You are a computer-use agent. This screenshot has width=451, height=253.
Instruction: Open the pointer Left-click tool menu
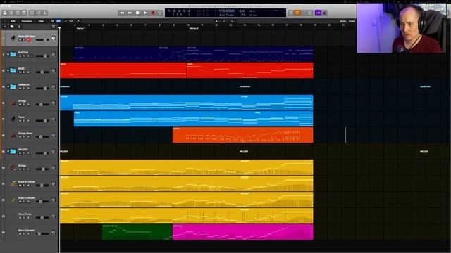click(216, 21)
